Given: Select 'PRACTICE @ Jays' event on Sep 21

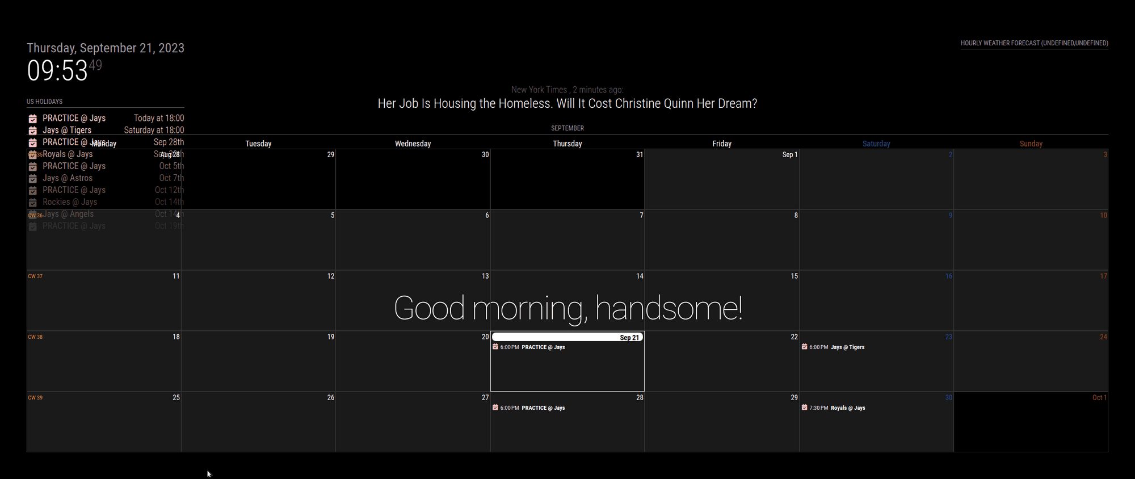Looking at the screenshot, I should coord(543,347).
